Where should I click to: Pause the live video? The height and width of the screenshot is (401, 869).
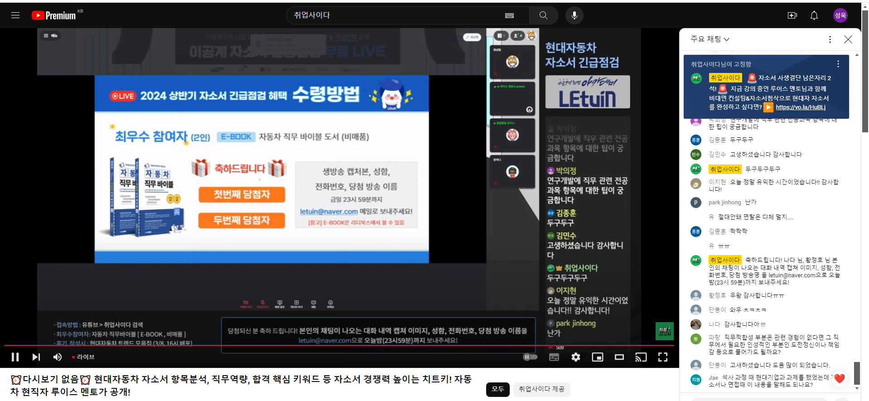coord(15,357)
